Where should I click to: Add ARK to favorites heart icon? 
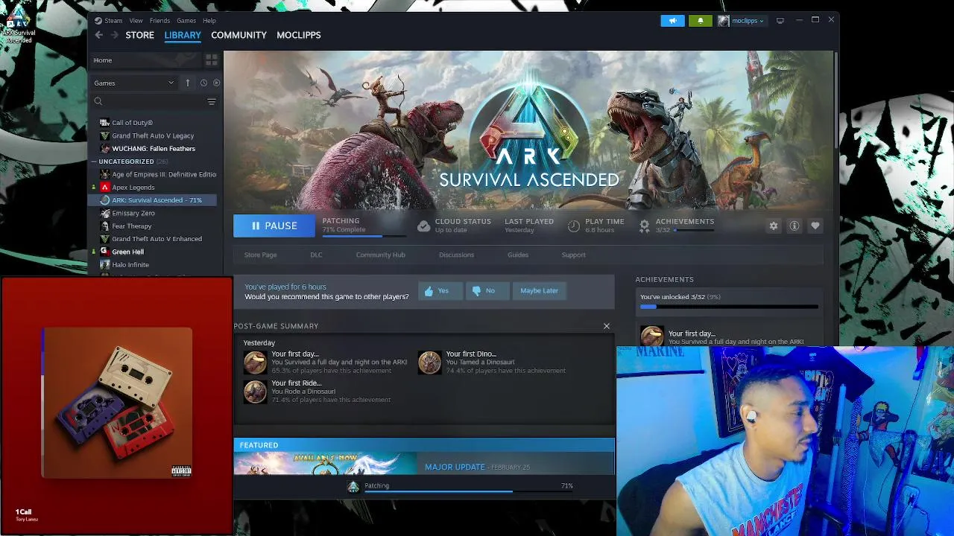point(815,226)
